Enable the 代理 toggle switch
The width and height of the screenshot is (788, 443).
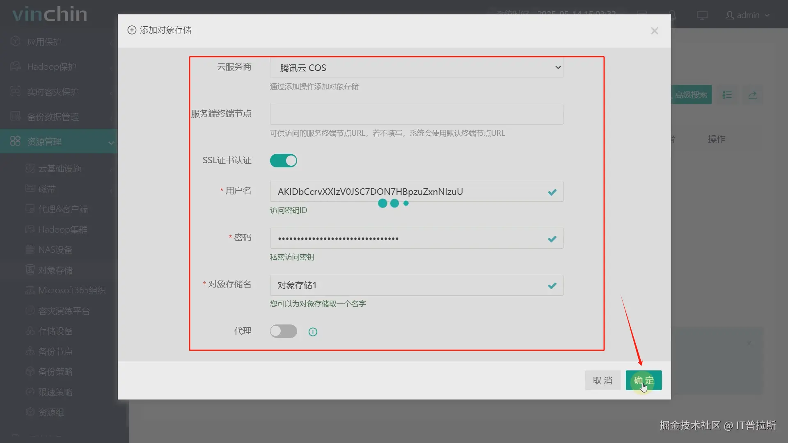click(x=283, y=331)
